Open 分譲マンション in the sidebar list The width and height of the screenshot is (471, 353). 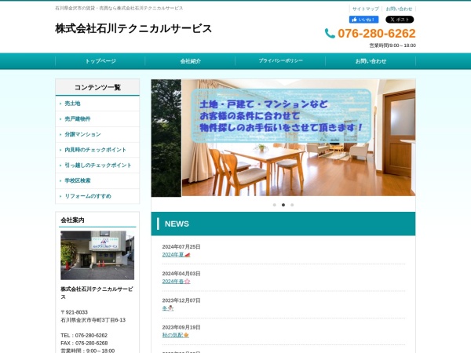[x=82, y=134]
